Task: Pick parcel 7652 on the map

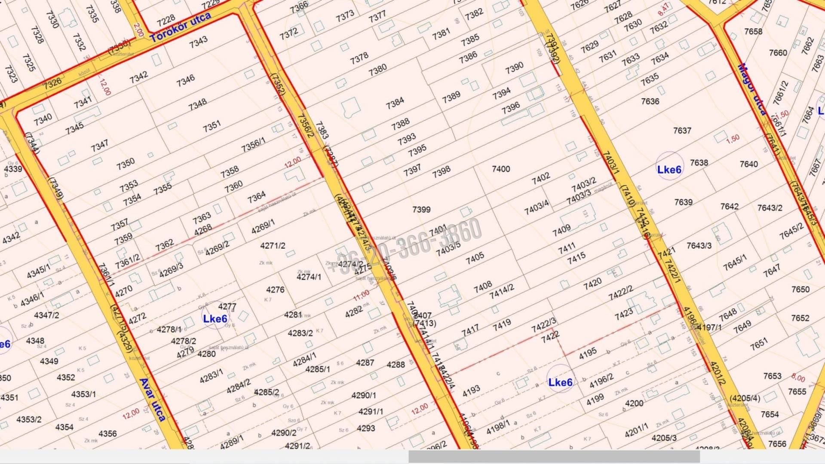Action: point(800,318)
